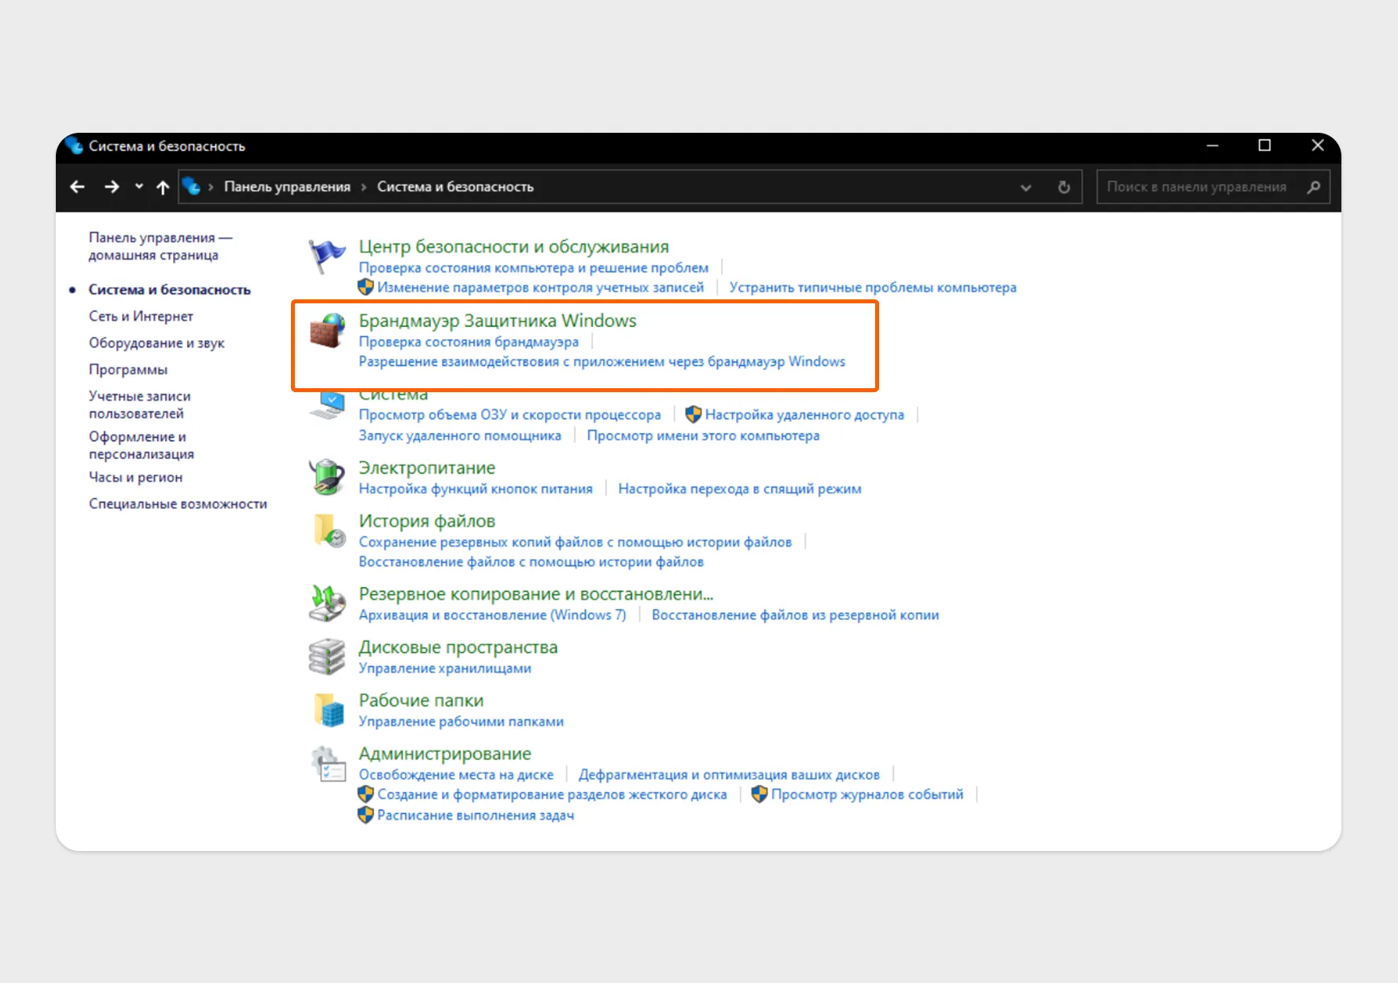Click the Administrative Tools icon

pyautogui.click(x=328, y=764)
